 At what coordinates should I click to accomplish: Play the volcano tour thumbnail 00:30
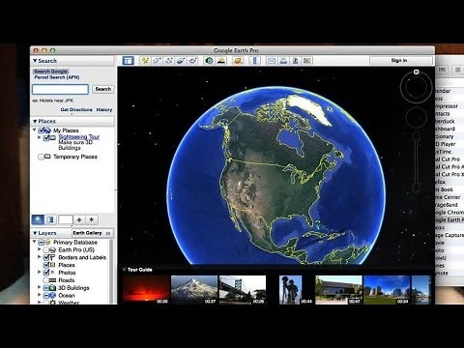[146, 290]
